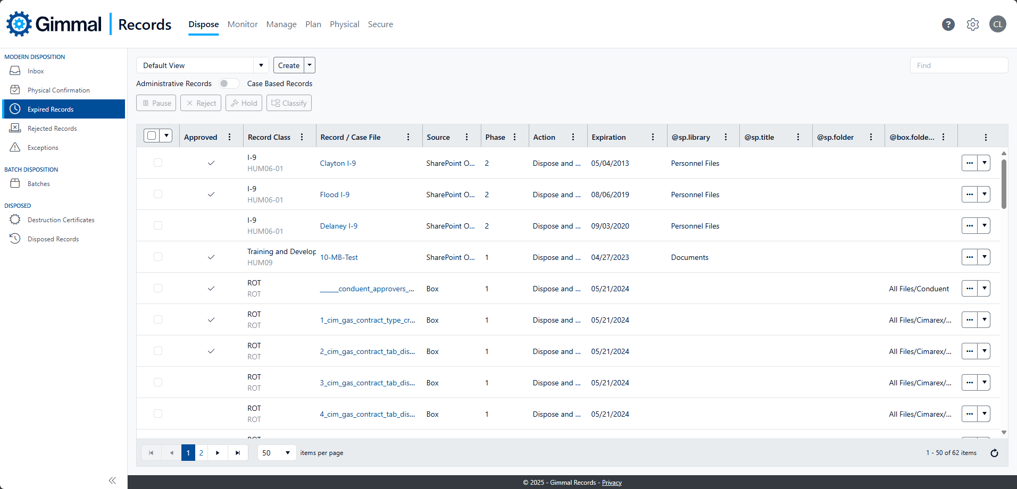The image size is (1017, 489).
Task: Tick the select-all header checkbox
Action: pos(152,136)
